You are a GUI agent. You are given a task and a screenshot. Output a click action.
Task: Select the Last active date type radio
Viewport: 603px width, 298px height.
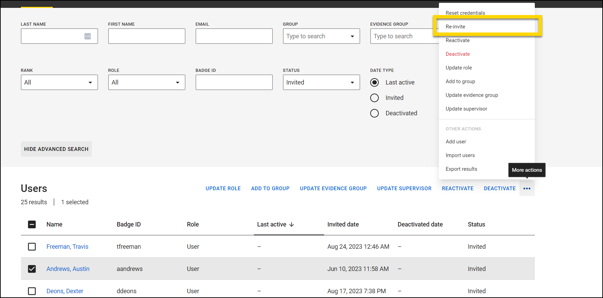pos(374,82)
